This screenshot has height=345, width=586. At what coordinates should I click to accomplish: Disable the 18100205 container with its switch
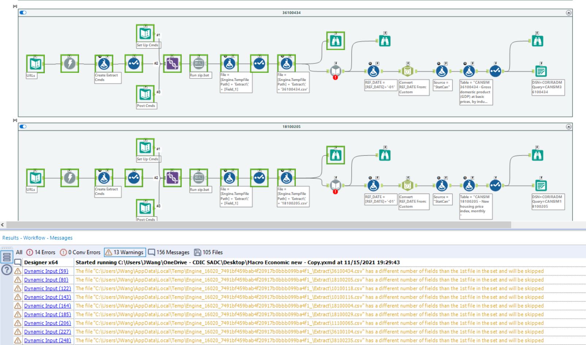click(x=24, y=126)
